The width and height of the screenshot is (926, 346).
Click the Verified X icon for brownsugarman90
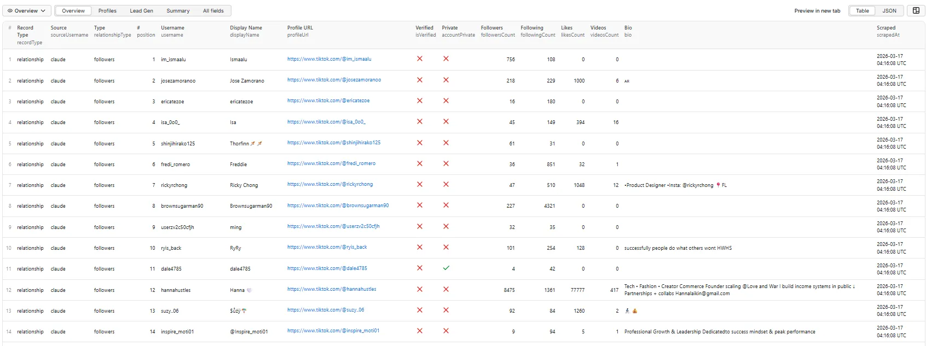(x=420, y=205)
